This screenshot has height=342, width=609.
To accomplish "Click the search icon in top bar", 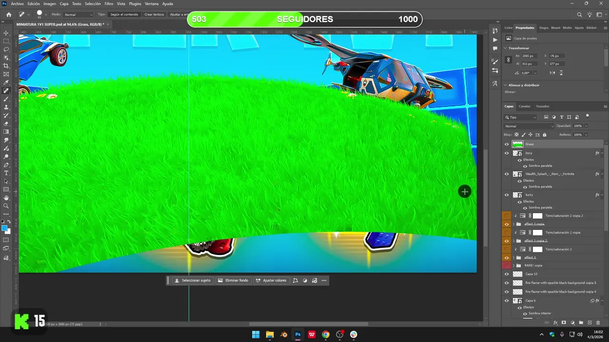I will [580, 15].
